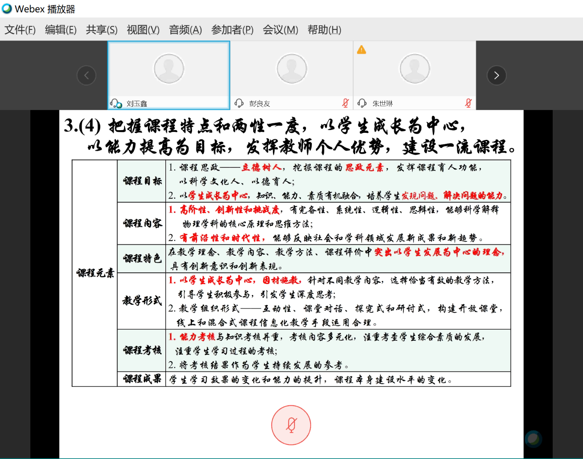583x459 pixels.
Task: Show previous participants with left arrow
Action: click(x=86, y=75)
